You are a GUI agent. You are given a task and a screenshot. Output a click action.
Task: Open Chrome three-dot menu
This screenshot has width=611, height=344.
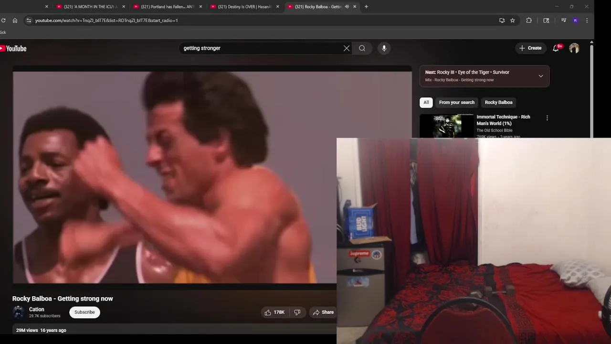587,21
